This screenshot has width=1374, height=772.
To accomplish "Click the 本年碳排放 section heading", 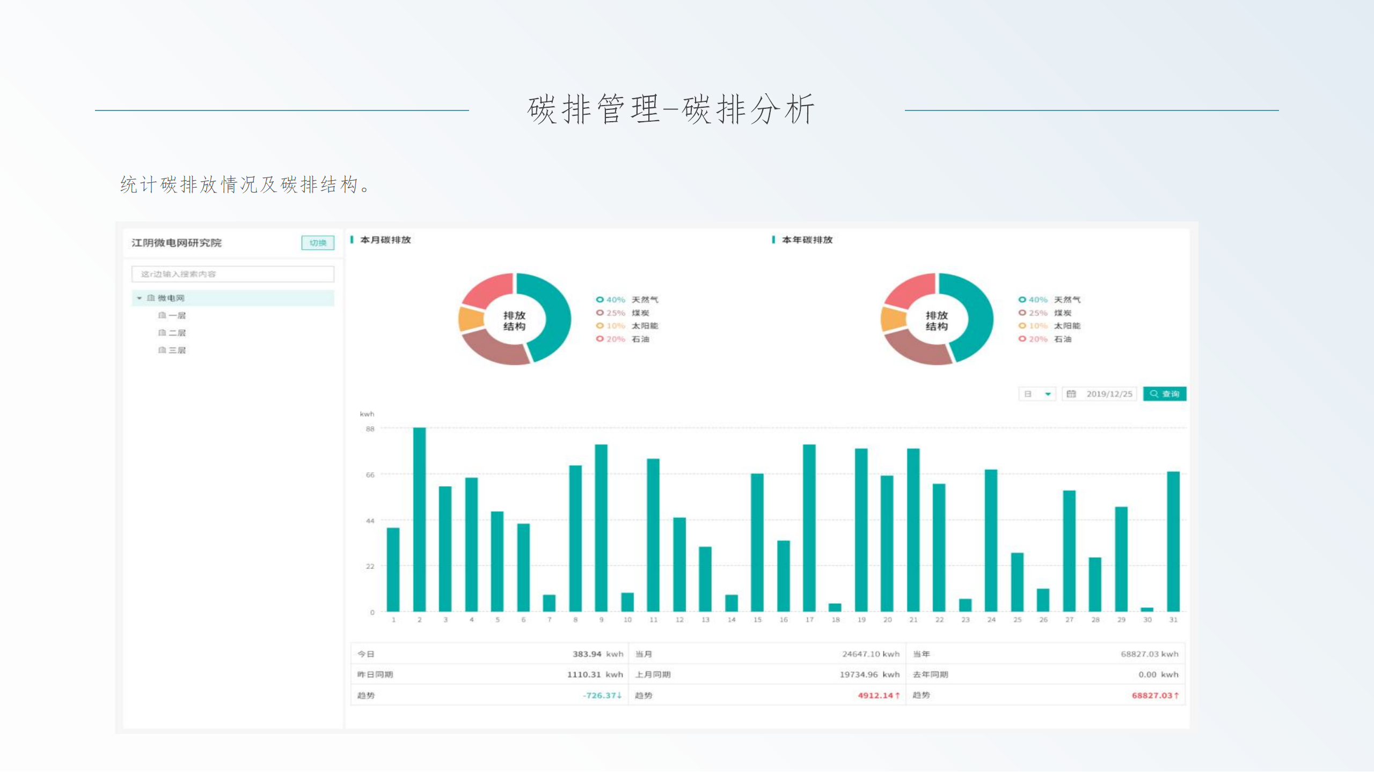I will click(807, 240).
